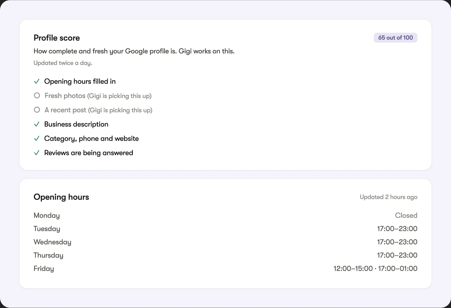
Task: Click the Wednesday opening hours row
Action: pos(225,242)
